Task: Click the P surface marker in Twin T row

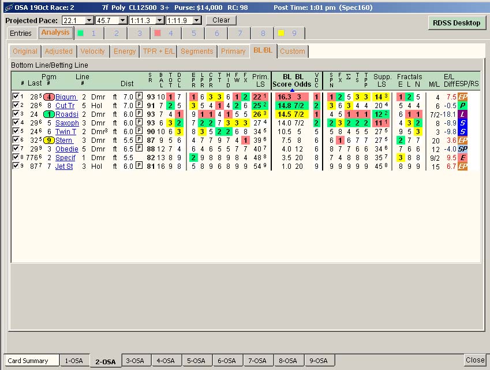Action: point(139,131)
